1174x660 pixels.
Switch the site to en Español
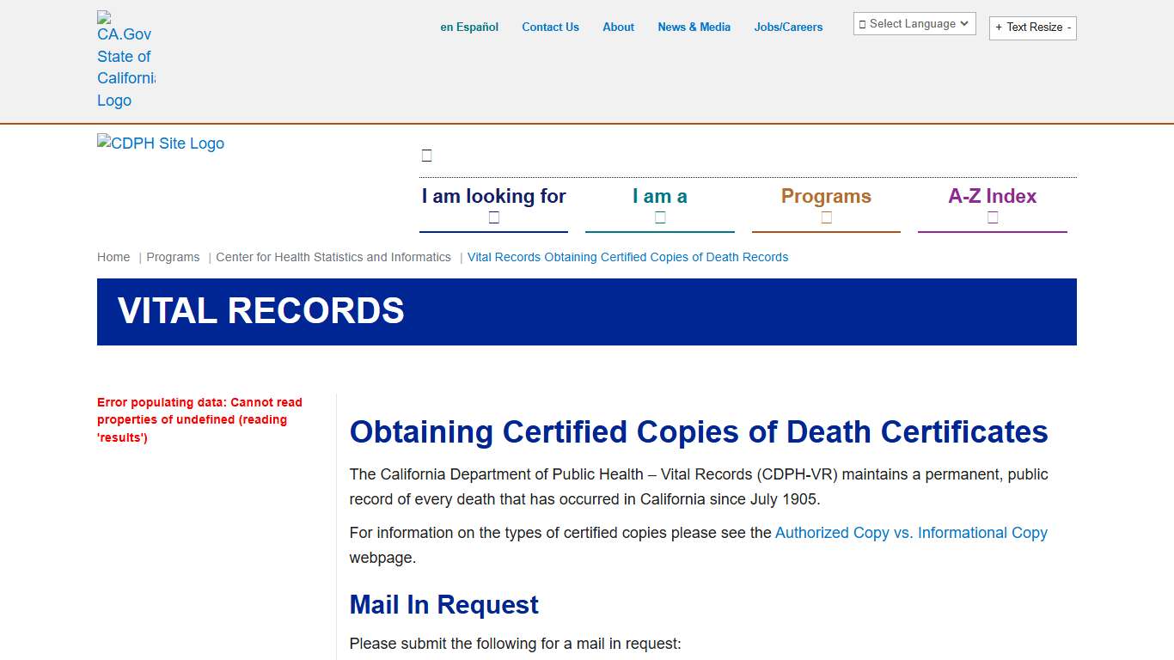click(x=469, y=27)
